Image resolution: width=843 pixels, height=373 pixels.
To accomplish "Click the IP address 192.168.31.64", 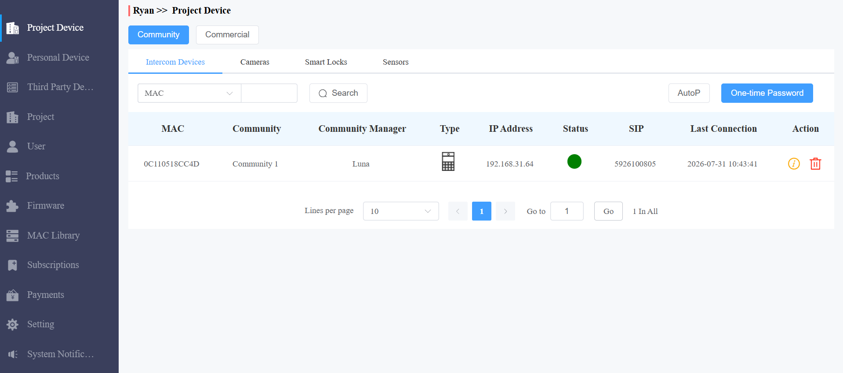I will pyautogui.click(x=510, y=164).
